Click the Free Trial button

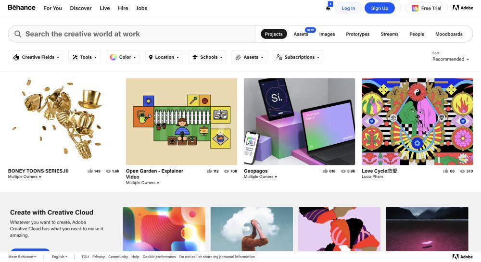(x=426, y=8)
